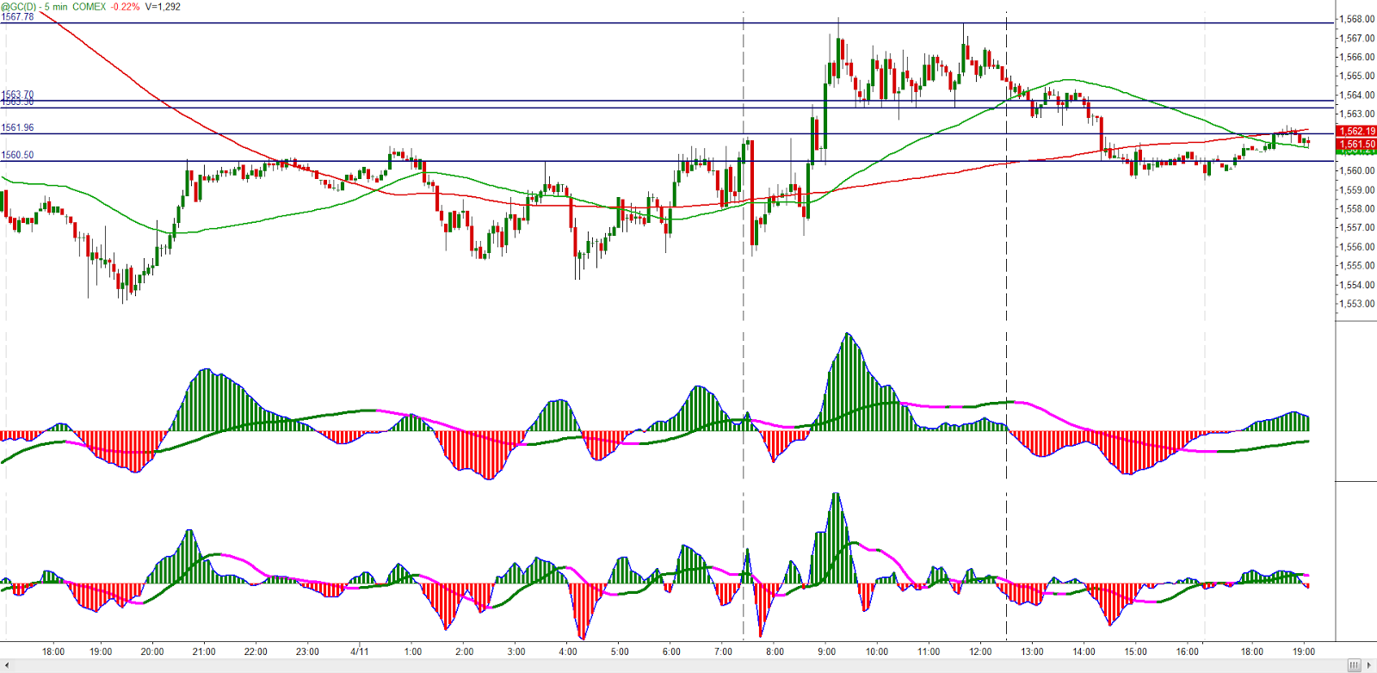Click the 1,559.00 price axis label
The height and width of the screenshot is (673, 1377).
1357,189
